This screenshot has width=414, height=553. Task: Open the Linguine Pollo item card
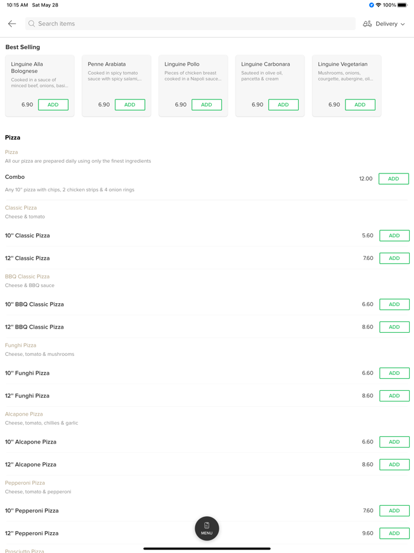pyautogui.click(x=193, y=77)
